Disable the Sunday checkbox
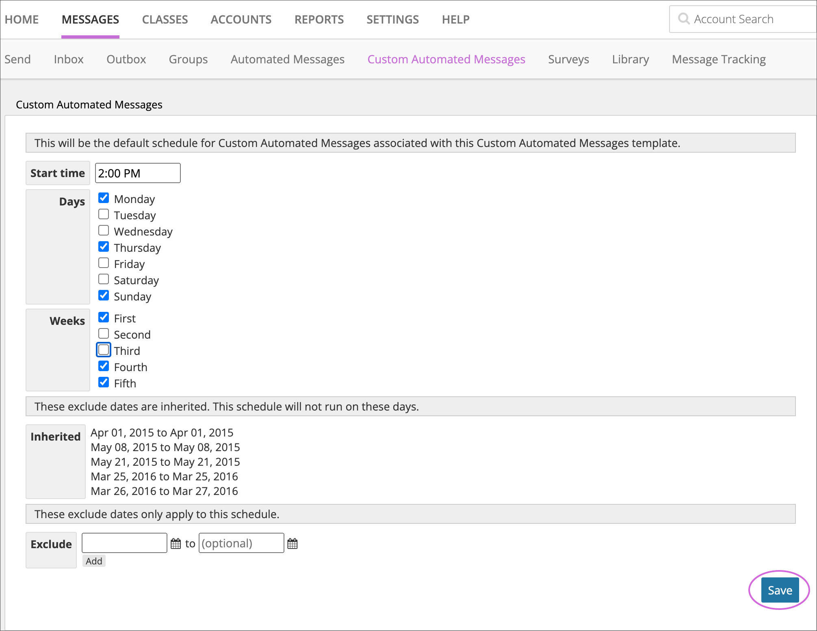 click(x=104, y=295)
